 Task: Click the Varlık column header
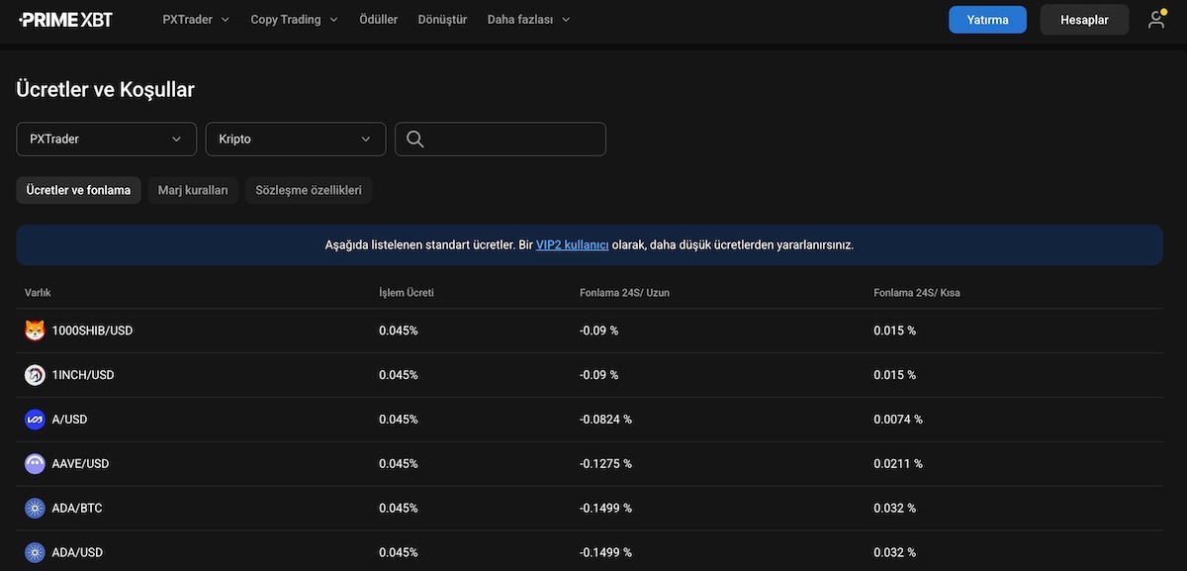point(38,293)
